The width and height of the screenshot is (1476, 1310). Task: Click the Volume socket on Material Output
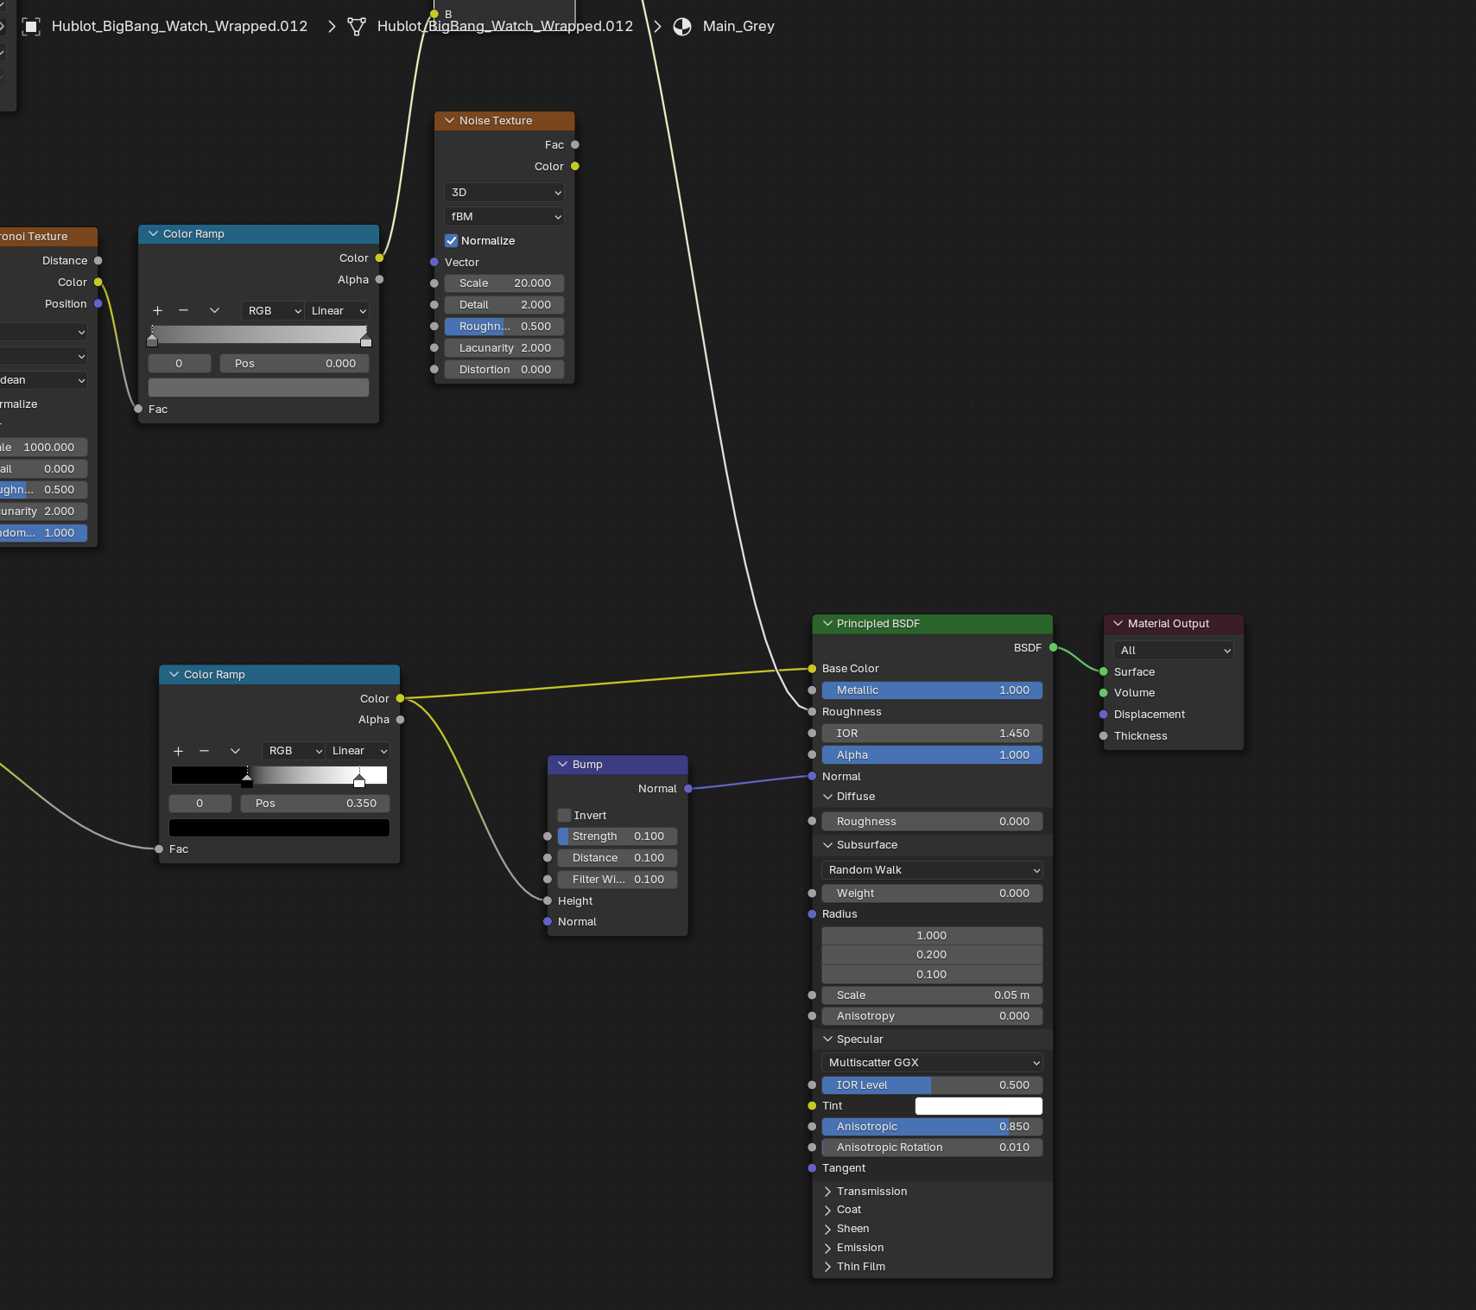[x=1104, y=692]
